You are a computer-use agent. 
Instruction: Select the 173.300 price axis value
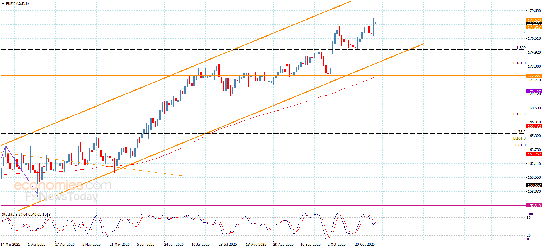point(534,66)
